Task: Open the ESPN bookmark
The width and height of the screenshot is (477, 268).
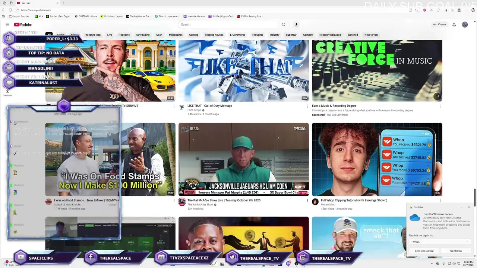Action: [250, 16]
